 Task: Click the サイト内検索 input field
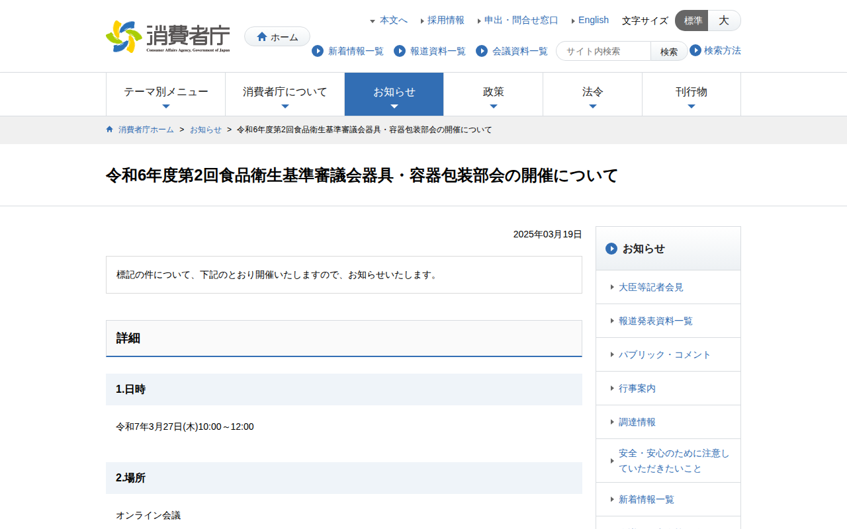click(603, 51)
